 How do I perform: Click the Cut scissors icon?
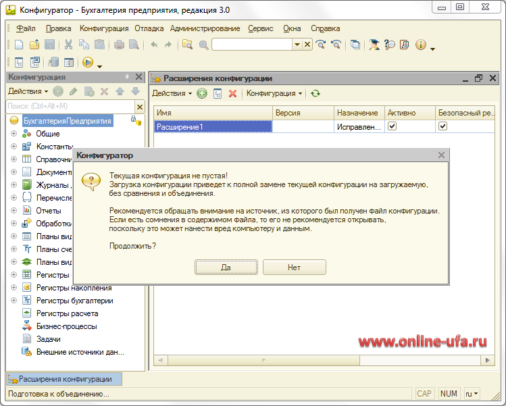[x=68, y=45]
